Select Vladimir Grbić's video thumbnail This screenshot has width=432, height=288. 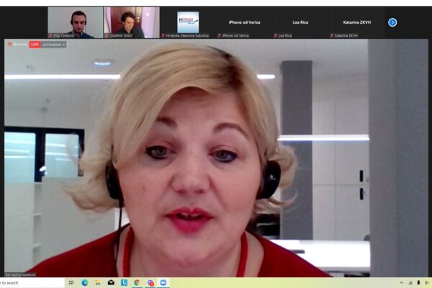click(x=131, y=22)
